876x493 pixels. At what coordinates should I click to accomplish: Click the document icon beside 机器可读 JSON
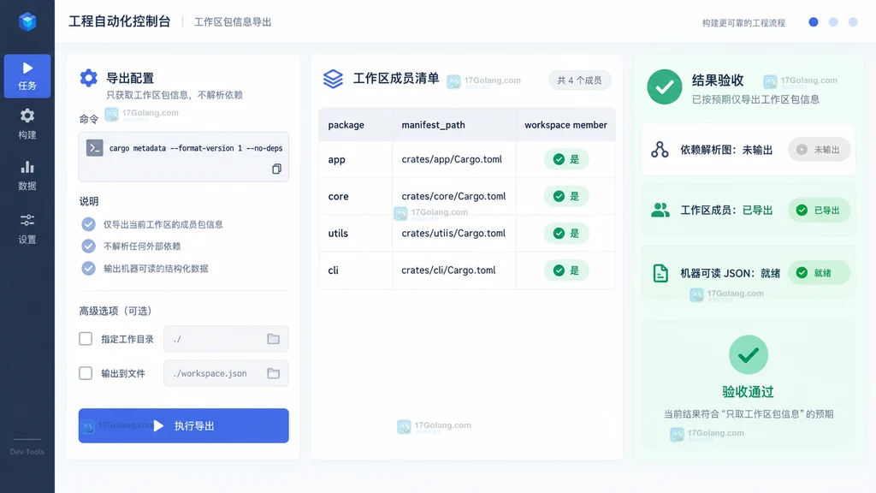click(660, 273)
